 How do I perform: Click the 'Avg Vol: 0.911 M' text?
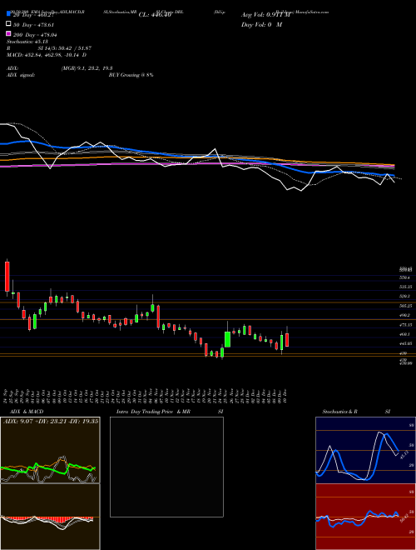pos(265,15)
